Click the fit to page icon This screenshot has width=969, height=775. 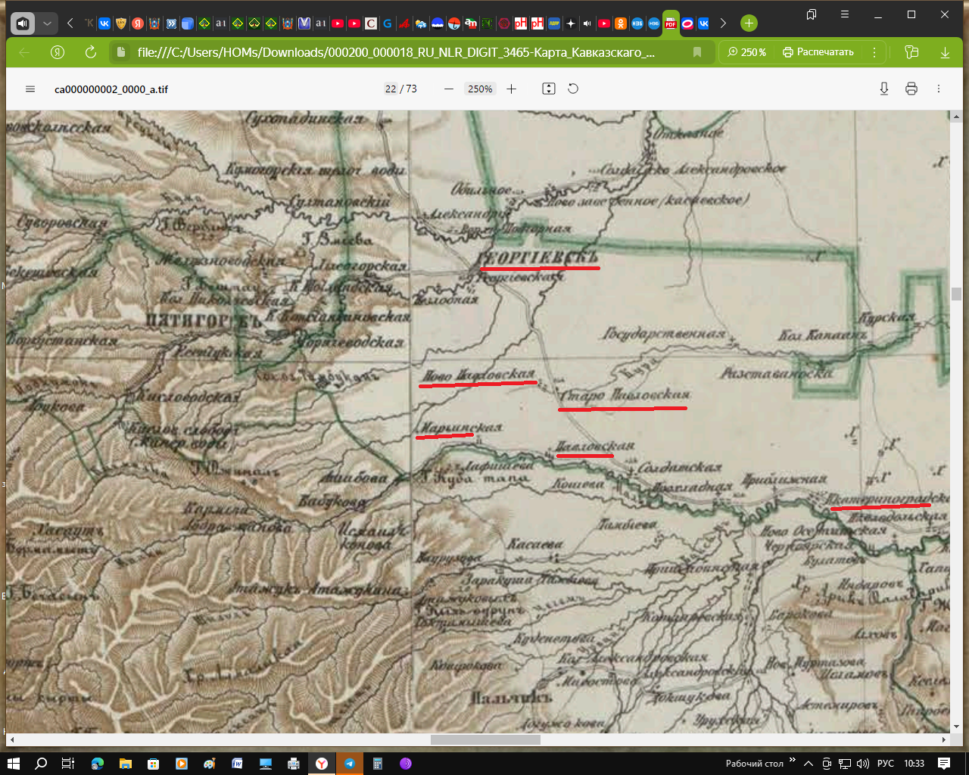click(549, 89)
